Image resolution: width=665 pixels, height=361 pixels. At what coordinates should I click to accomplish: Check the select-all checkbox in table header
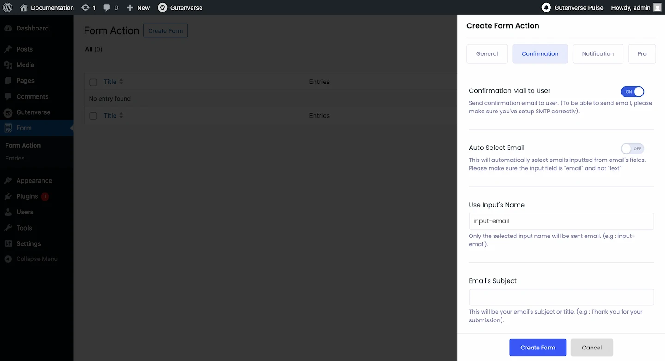coord(93,82)
